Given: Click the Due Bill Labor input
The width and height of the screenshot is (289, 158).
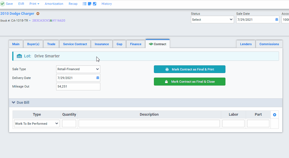Looking at the screenshot, I should tap(233, 123).
